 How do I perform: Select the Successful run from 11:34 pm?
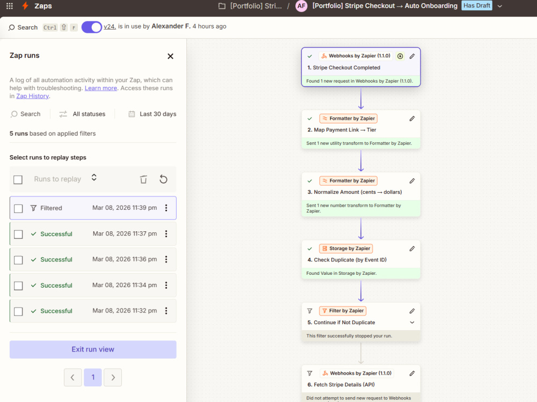(x=93, y=285)
